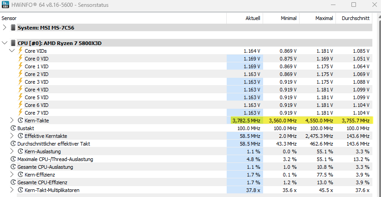
Task: Click the Sensor column header
Action: coord(113,18)
